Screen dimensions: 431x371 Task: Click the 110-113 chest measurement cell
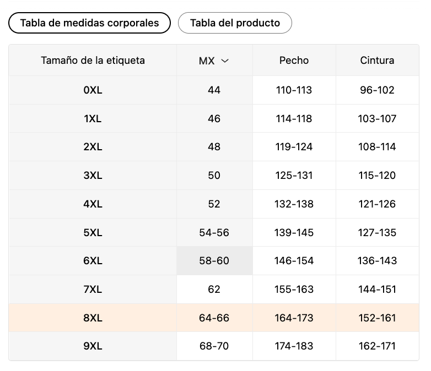pos(294,90)
